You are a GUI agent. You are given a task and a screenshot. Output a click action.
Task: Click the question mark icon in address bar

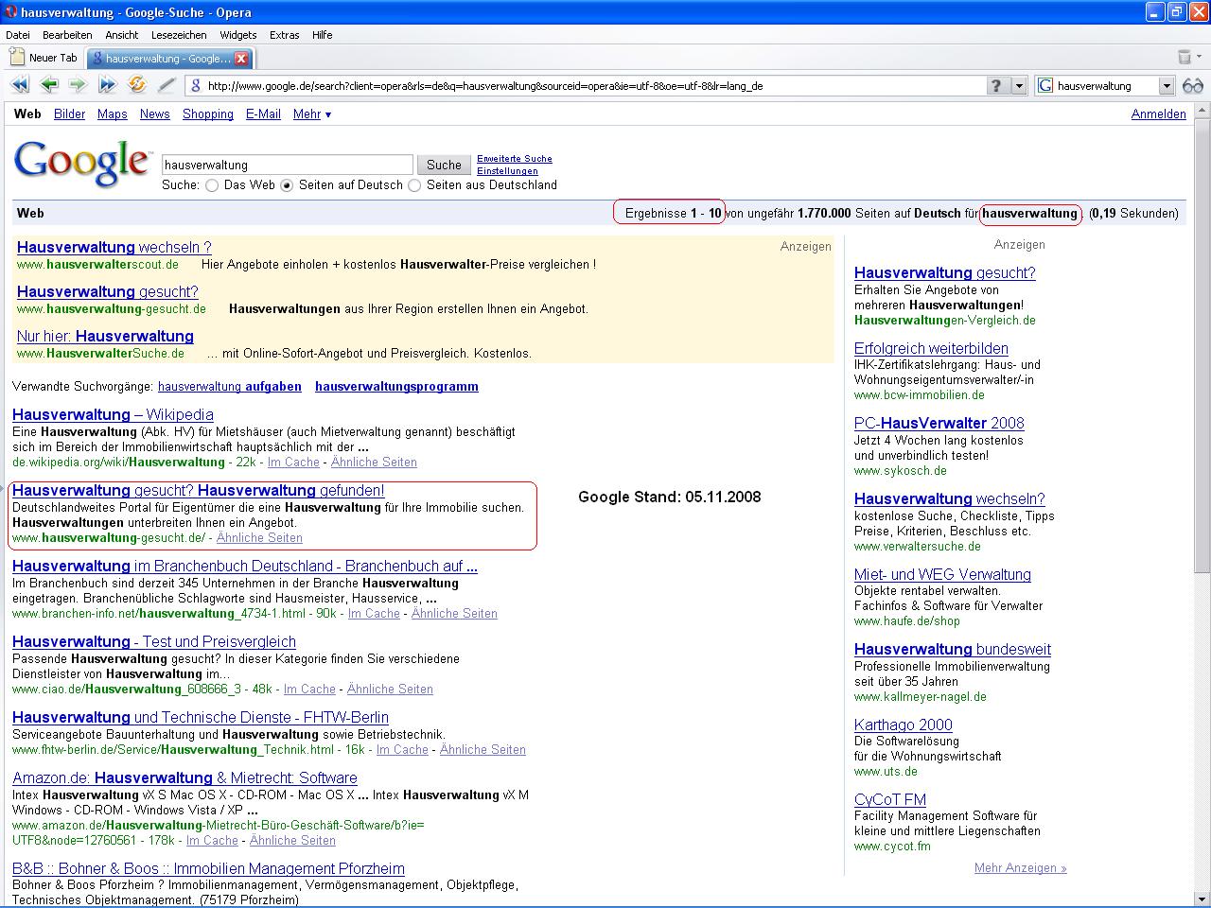[996, 86]
